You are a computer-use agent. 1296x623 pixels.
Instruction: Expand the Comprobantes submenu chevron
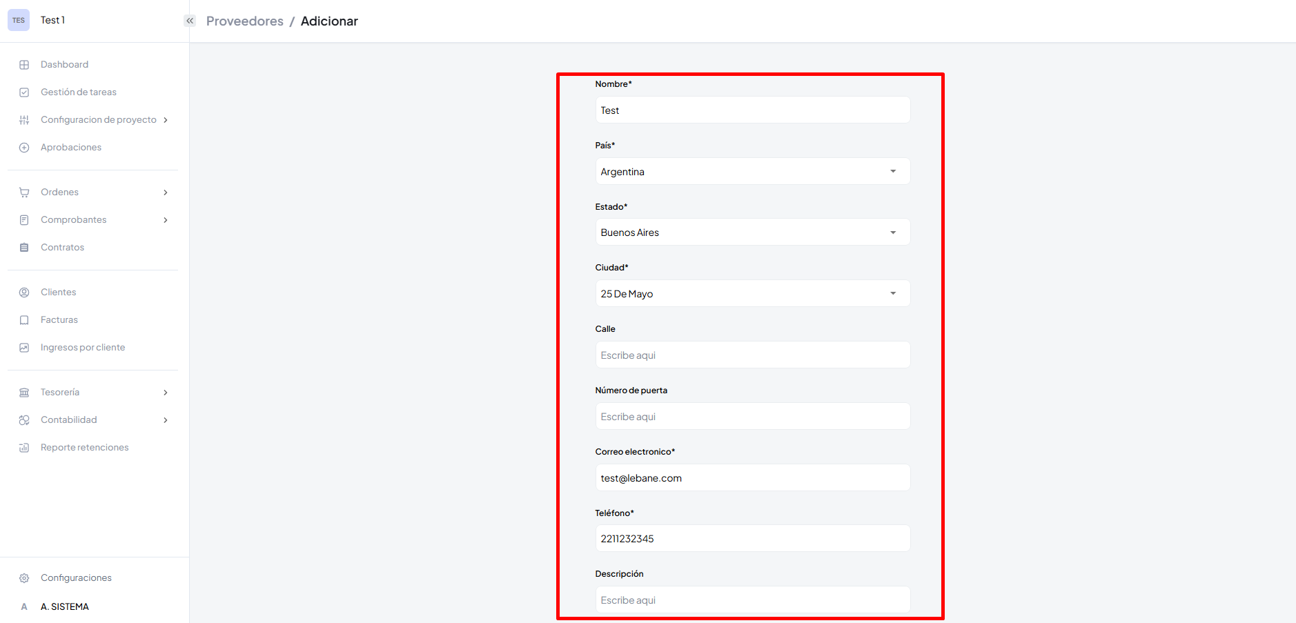click(x=166, y=220)
